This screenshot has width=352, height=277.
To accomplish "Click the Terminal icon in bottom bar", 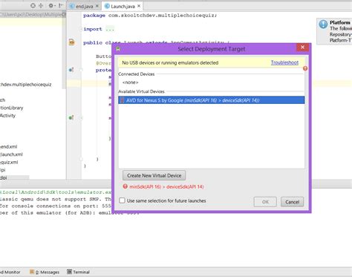I will point(69,272).
